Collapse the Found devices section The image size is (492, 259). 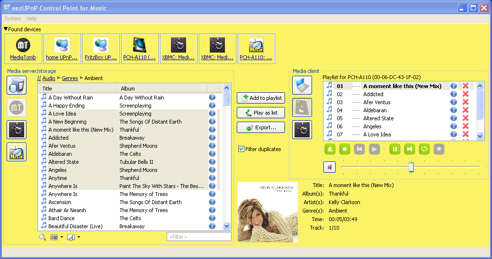click(6, 29)
